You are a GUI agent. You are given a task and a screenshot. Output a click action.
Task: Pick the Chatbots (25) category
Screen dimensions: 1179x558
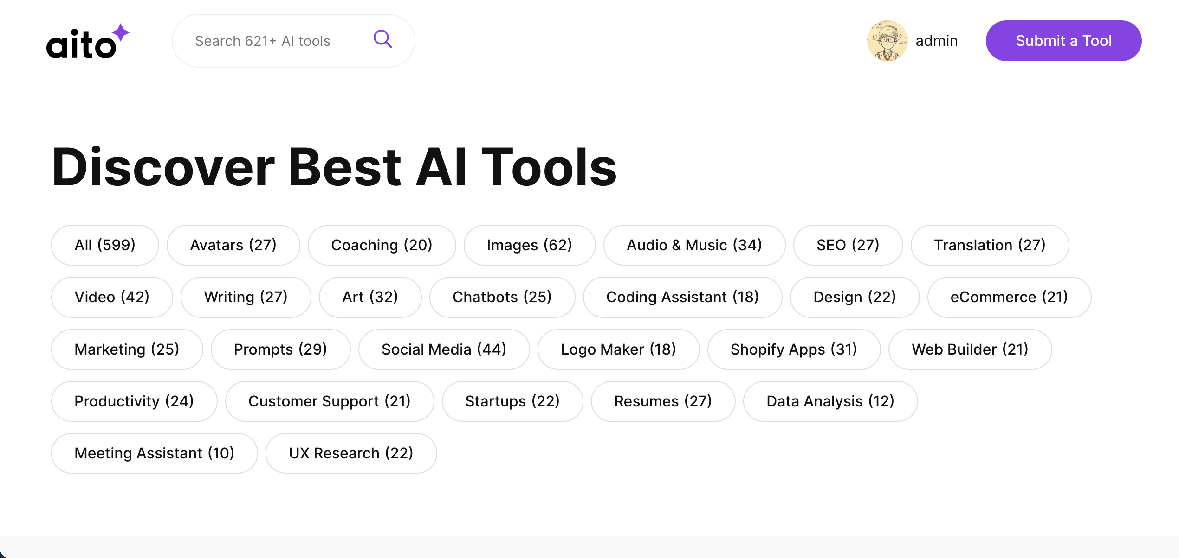click(502, 297)
